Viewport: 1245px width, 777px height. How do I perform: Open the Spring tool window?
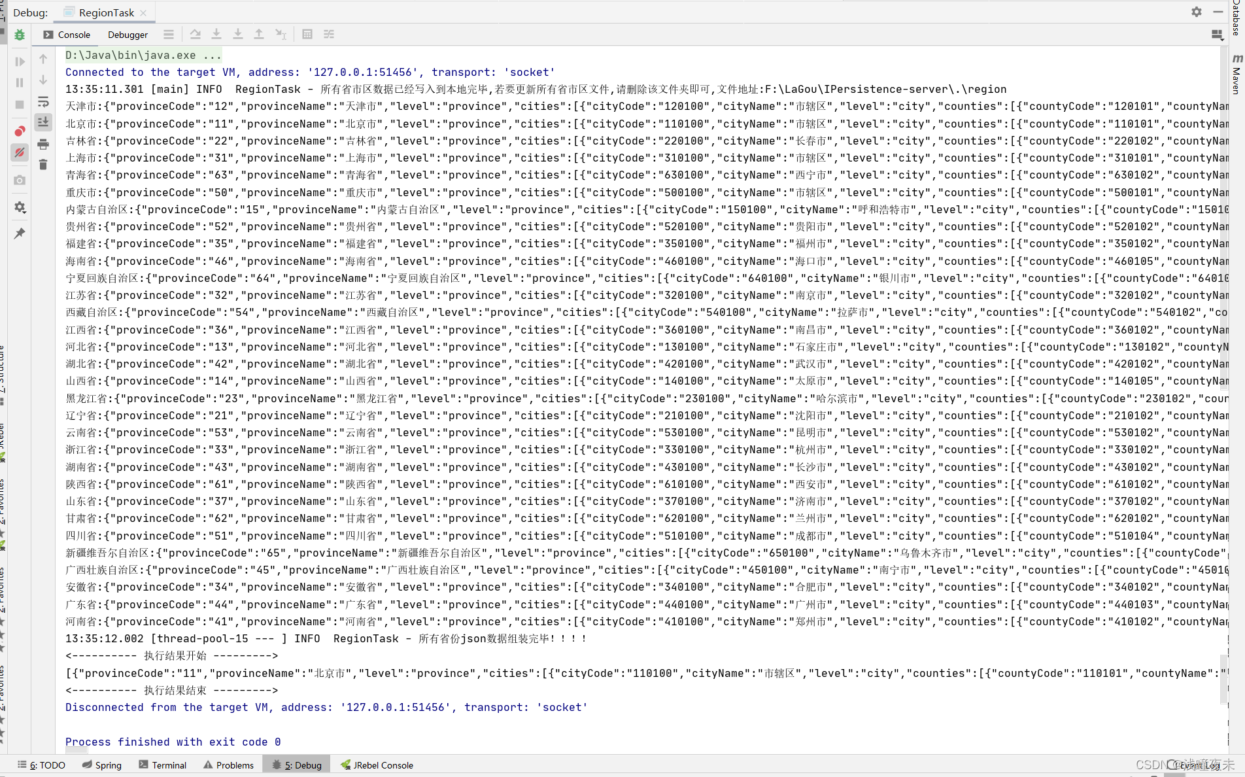pyautogui.click(x=102, y=765)
